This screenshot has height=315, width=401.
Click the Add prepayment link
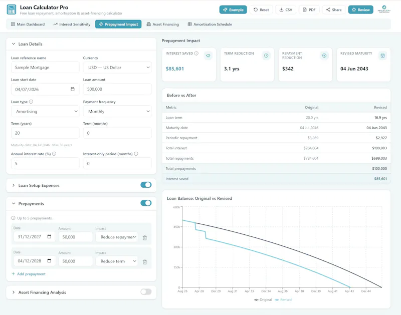click(x=29, y=274)
